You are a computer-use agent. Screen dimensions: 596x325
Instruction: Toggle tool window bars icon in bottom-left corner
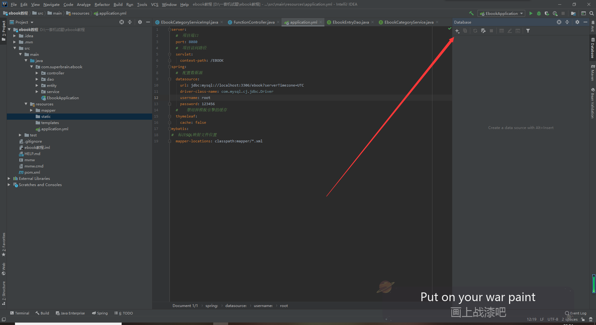click(x=4, y=319)
